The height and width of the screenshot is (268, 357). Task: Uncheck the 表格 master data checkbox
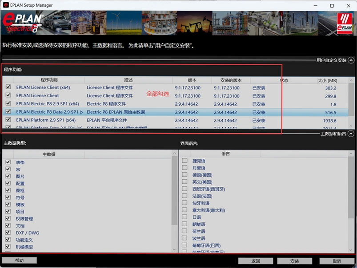(x=8, y=162)
